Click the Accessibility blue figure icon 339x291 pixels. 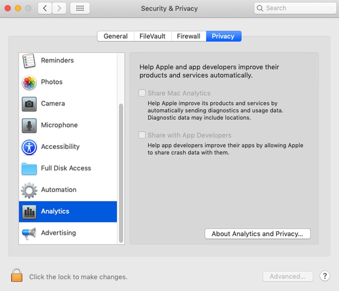29,147
